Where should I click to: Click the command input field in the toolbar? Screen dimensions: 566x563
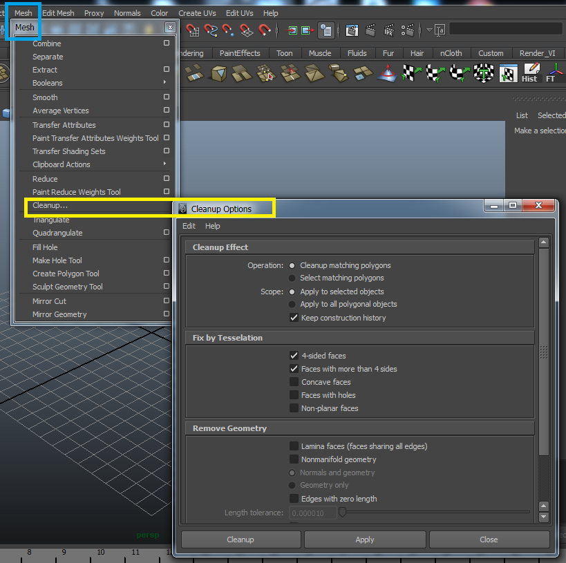[506, 28]
